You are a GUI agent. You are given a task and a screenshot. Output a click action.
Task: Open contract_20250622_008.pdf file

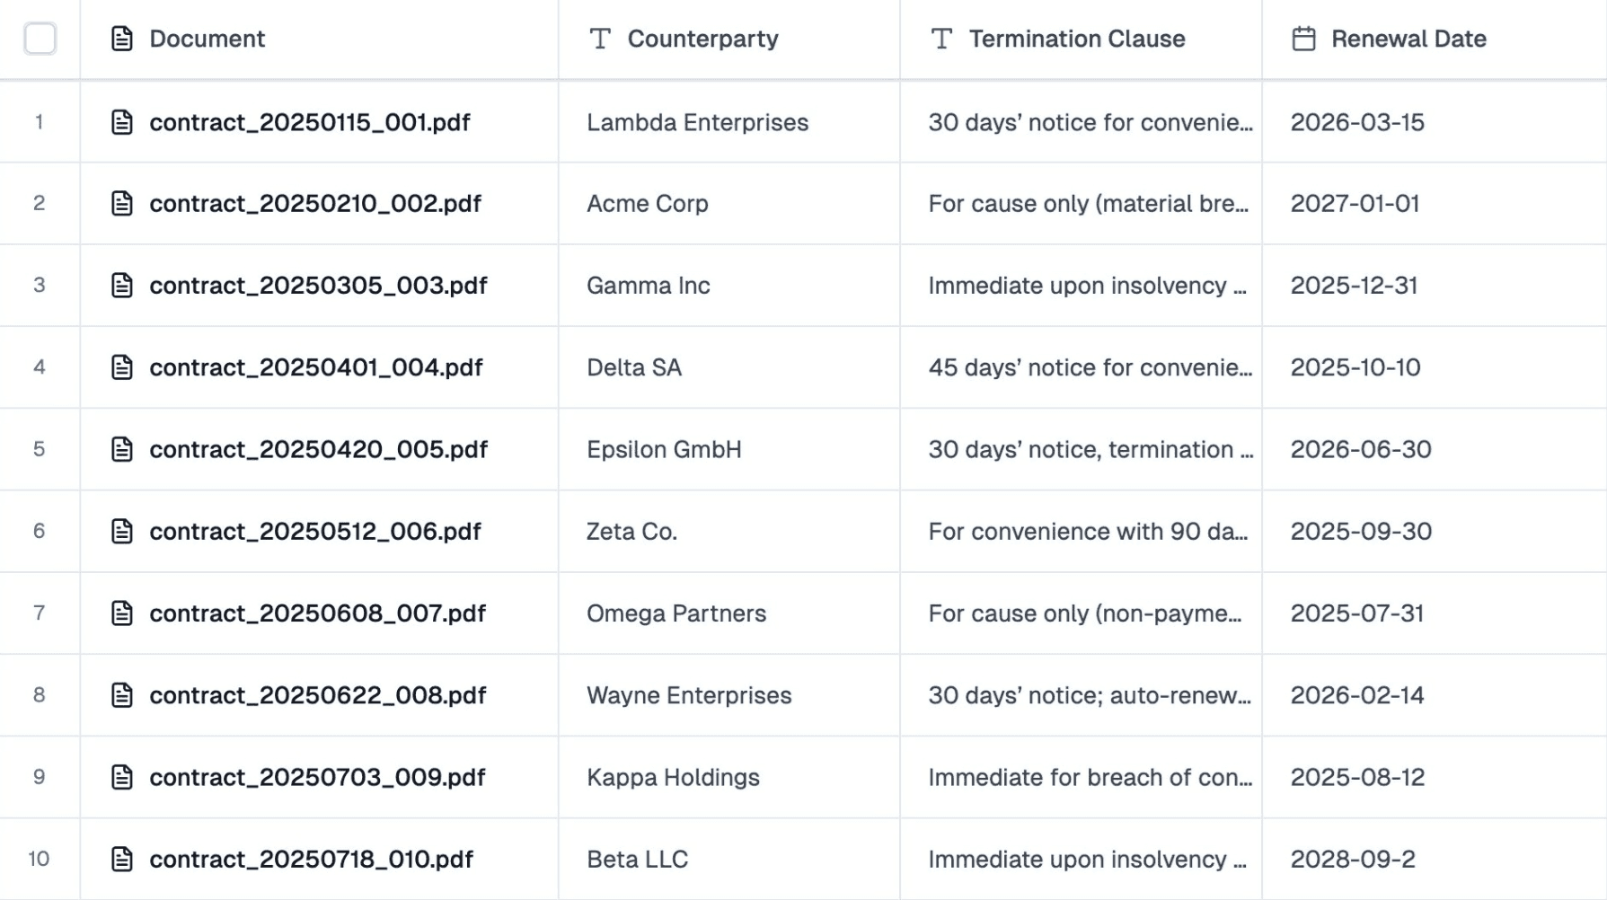[x=317, y=695]
